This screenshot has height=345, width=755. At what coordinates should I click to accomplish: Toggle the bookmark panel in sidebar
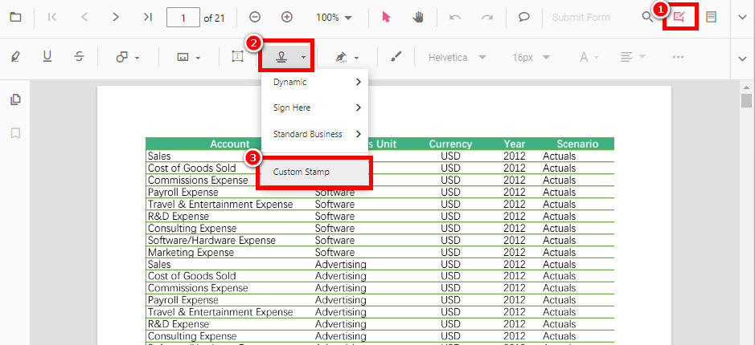coord(15,132)
